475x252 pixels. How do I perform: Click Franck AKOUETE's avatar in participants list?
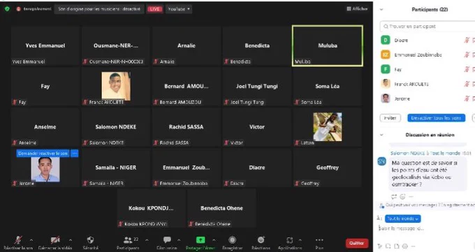click(386, 84)
